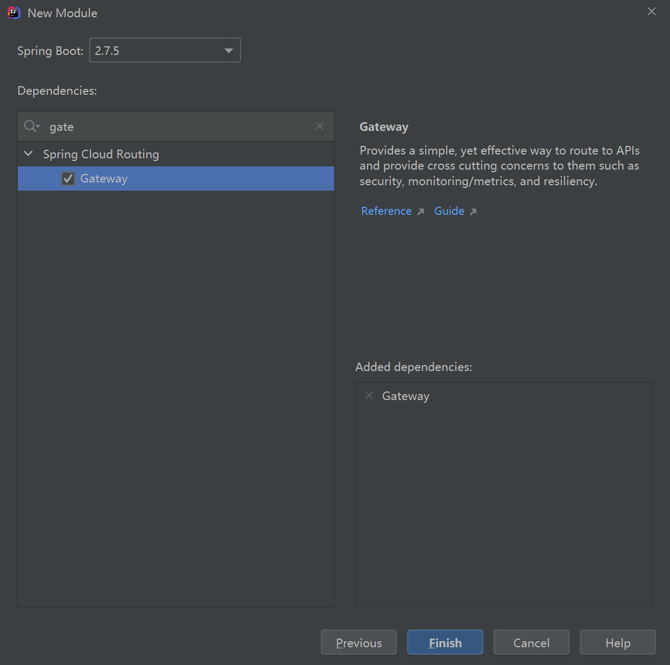This screenshot has width=670, height=665.
Task: Uncheck the Gateway dependency checkbox
Action: (x=68, y=178)
